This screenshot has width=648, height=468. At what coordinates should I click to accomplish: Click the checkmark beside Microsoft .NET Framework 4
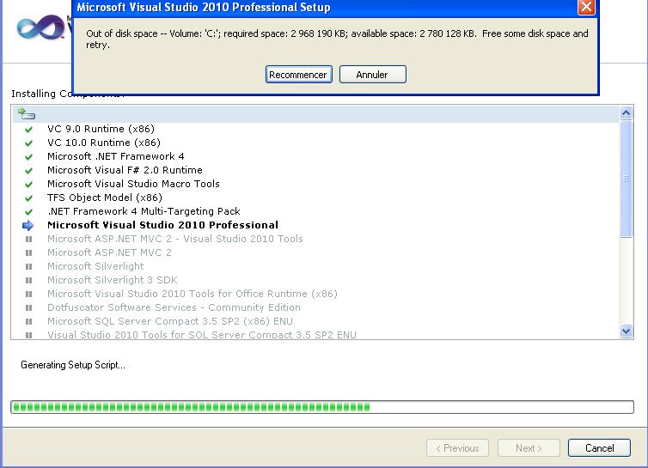(28, 157)
